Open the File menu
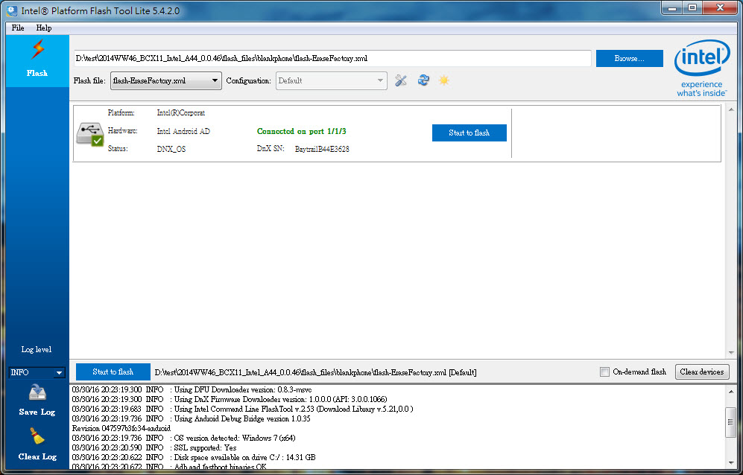 pos(18,28)
